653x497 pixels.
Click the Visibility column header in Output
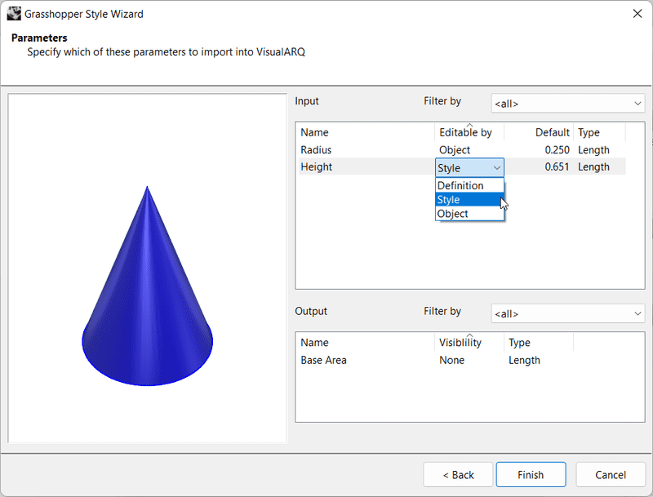(x=461, y=342)
